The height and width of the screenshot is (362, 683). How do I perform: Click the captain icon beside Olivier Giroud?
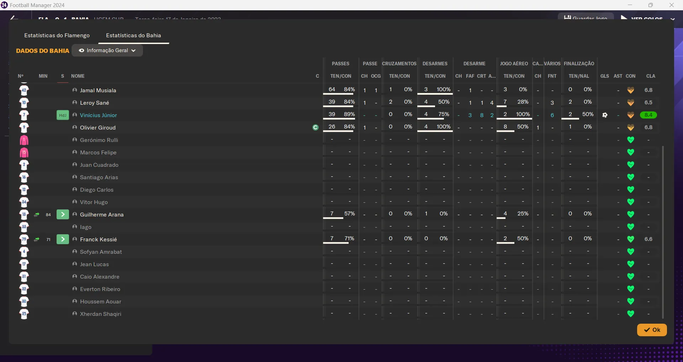tap(316, 127)
